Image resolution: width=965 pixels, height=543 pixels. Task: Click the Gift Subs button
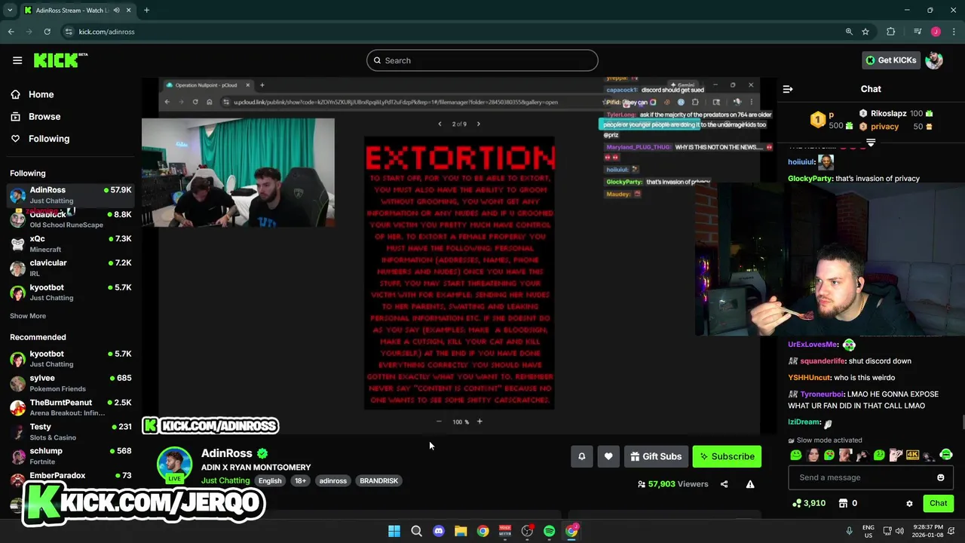pos(656,456)
